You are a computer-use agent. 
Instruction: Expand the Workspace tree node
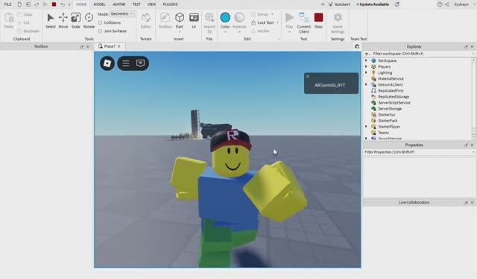(x=366, y=60)
